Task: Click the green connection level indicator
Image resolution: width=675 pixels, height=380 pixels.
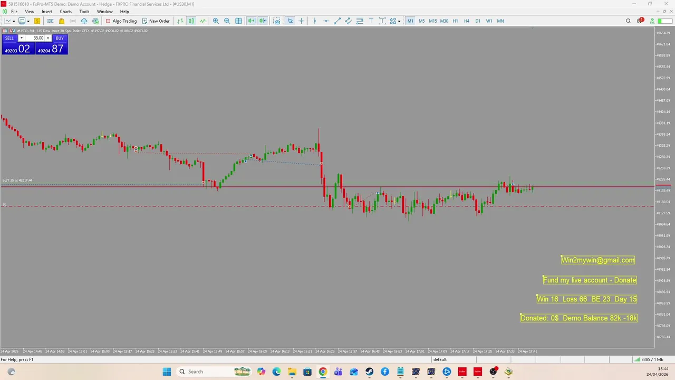Action: (x=652, y=21)
